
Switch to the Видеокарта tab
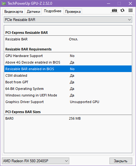coord(14,12)
